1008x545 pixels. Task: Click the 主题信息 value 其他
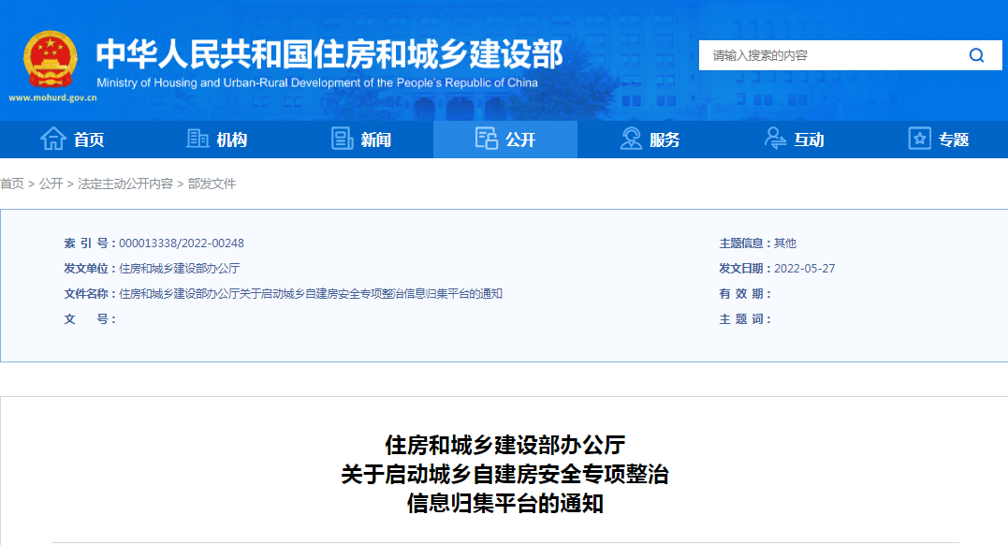(785, 243)
